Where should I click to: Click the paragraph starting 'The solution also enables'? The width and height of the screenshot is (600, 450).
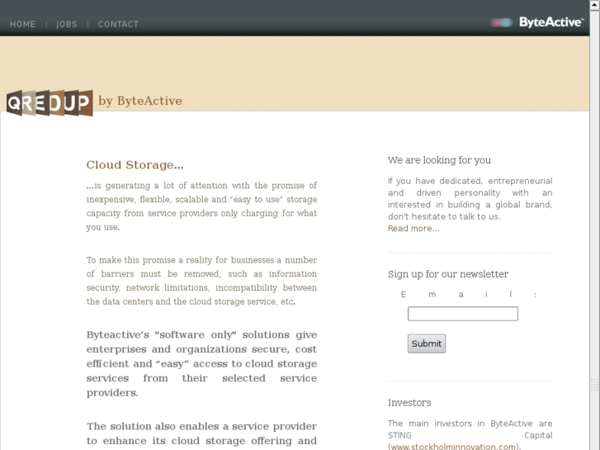[201, 433]
